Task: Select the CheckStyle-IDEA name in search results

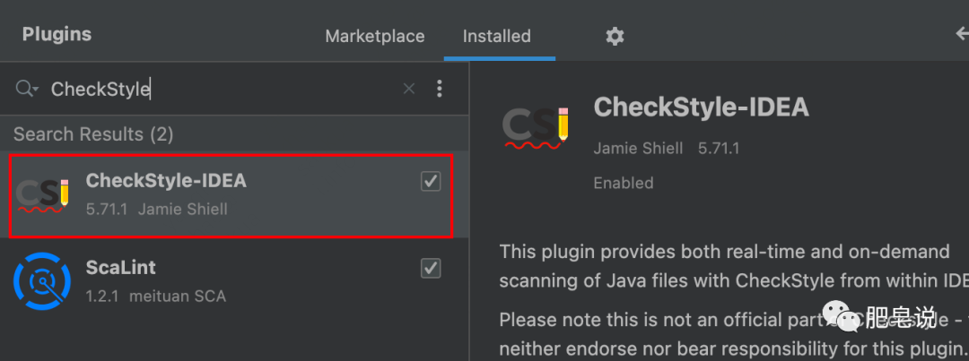Action: (x=166, y=181)
